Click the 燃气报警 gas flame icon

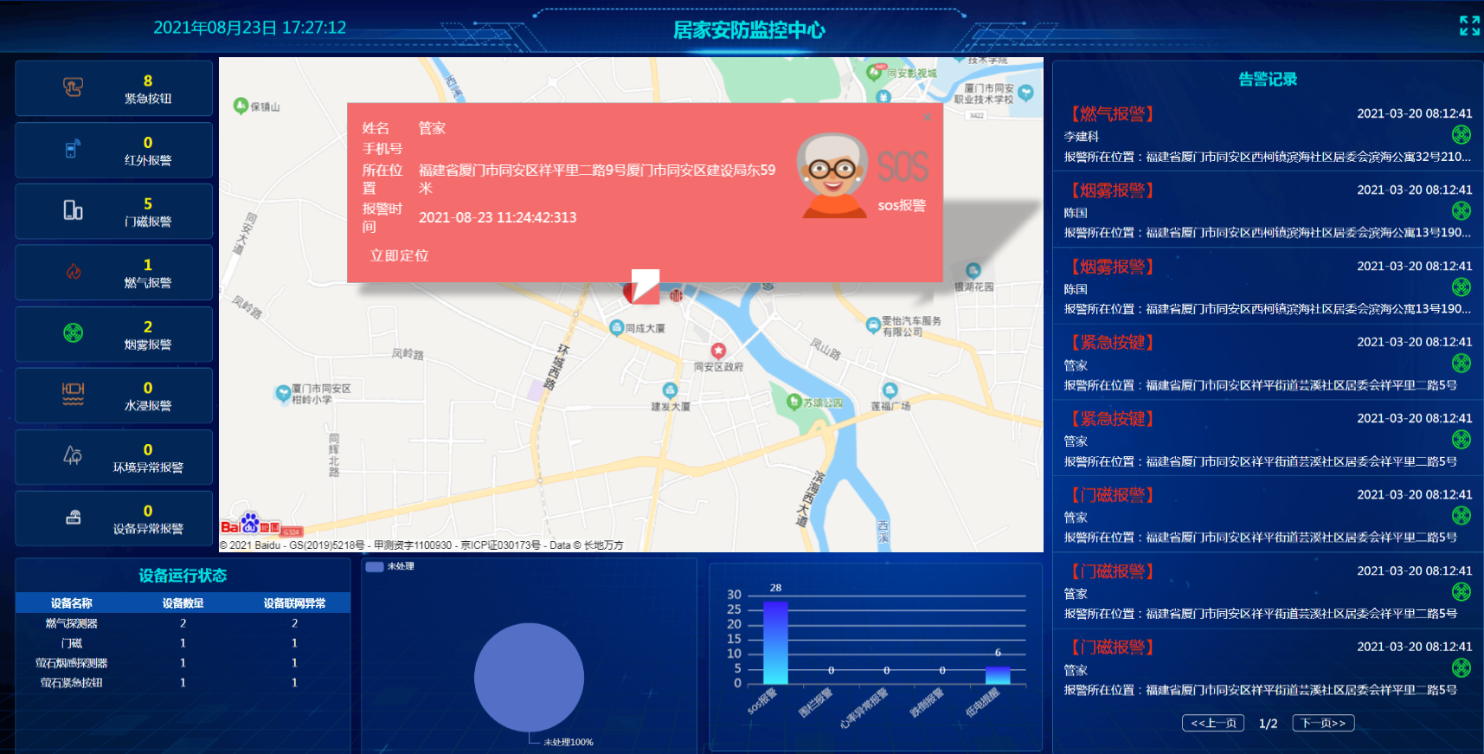pos(74,272)
